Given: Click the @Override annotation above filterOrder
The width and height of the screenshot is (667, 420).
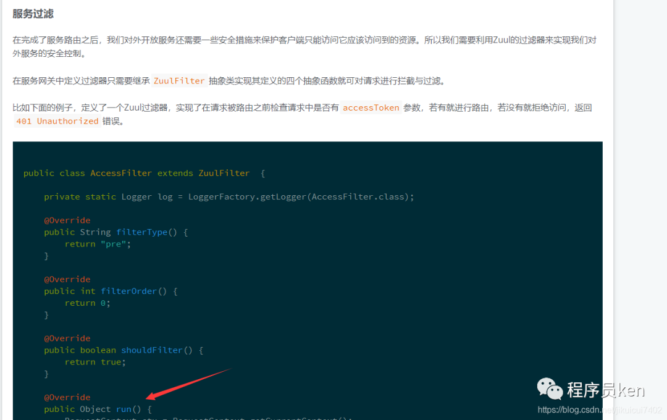Looking at the screenshot, I should coord(67,280).
